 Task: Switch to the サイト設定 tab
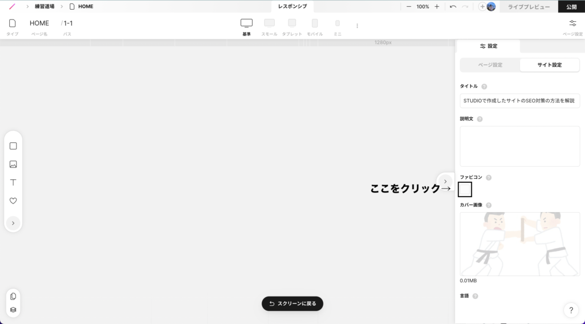pyautogui.click(x=550, y=65)
